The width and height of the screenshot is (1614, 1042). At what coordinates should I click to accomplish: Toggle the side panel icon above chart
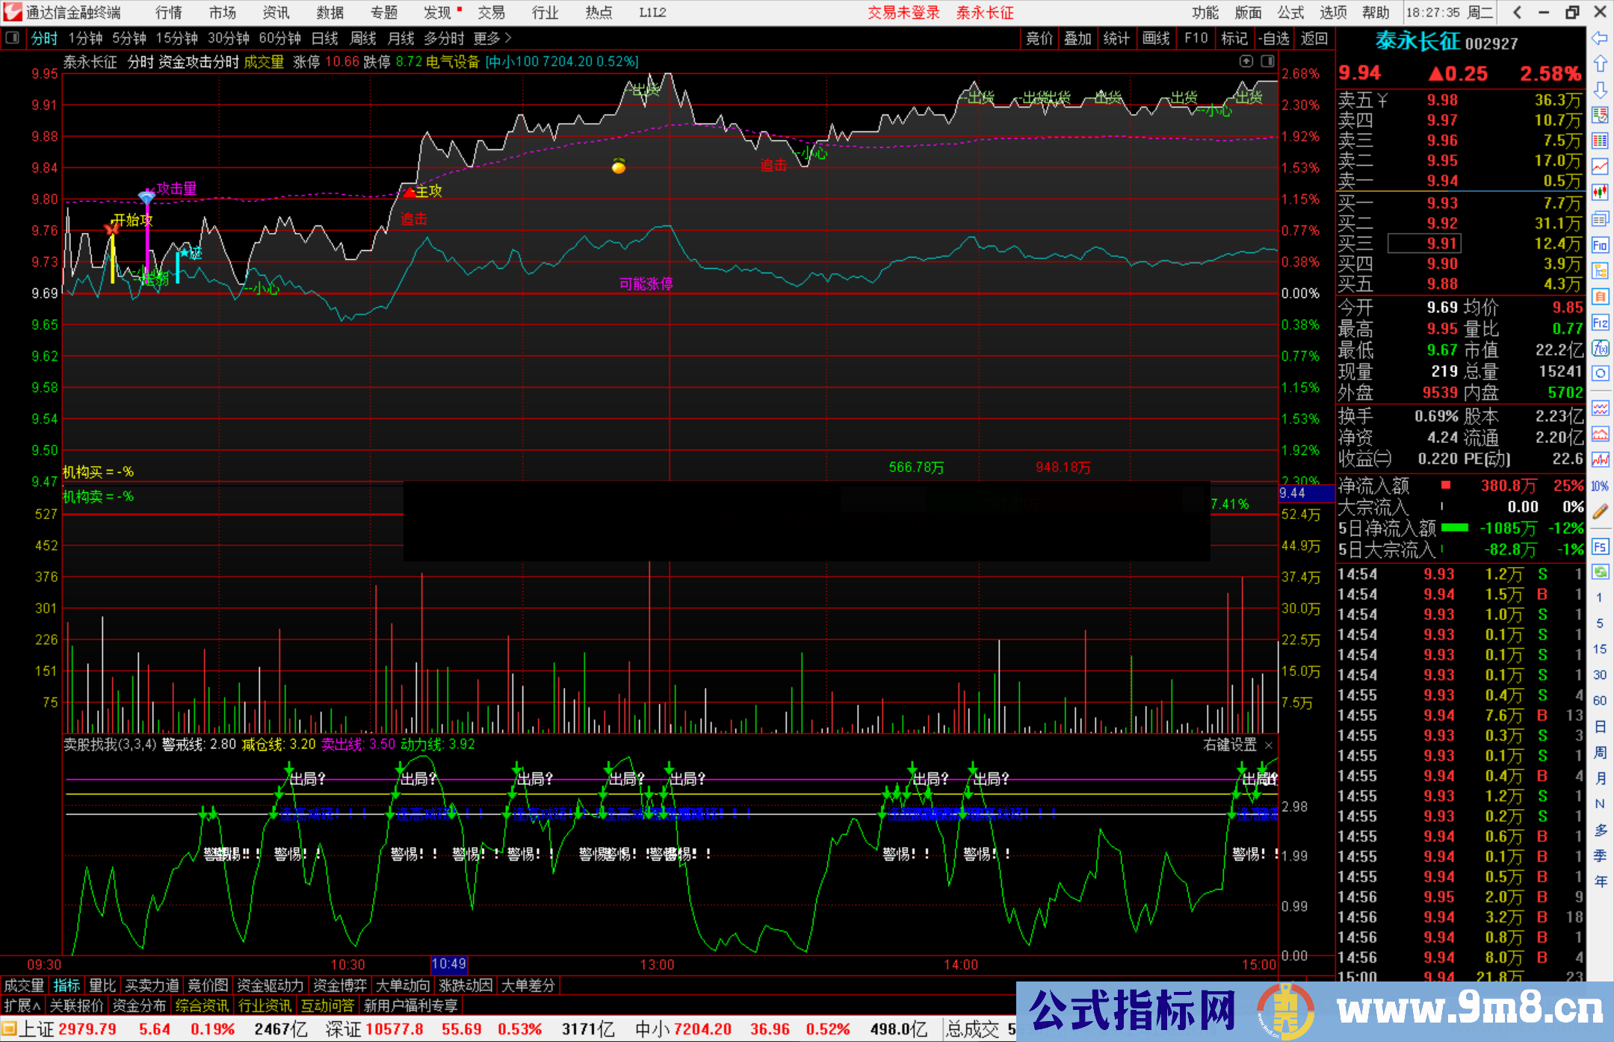click(1268, 61)
